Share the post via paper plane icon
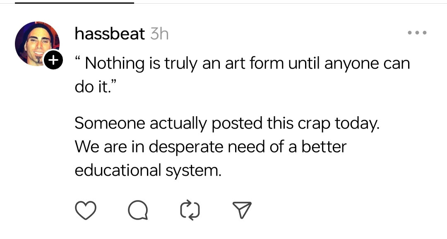 click(242, 210)
